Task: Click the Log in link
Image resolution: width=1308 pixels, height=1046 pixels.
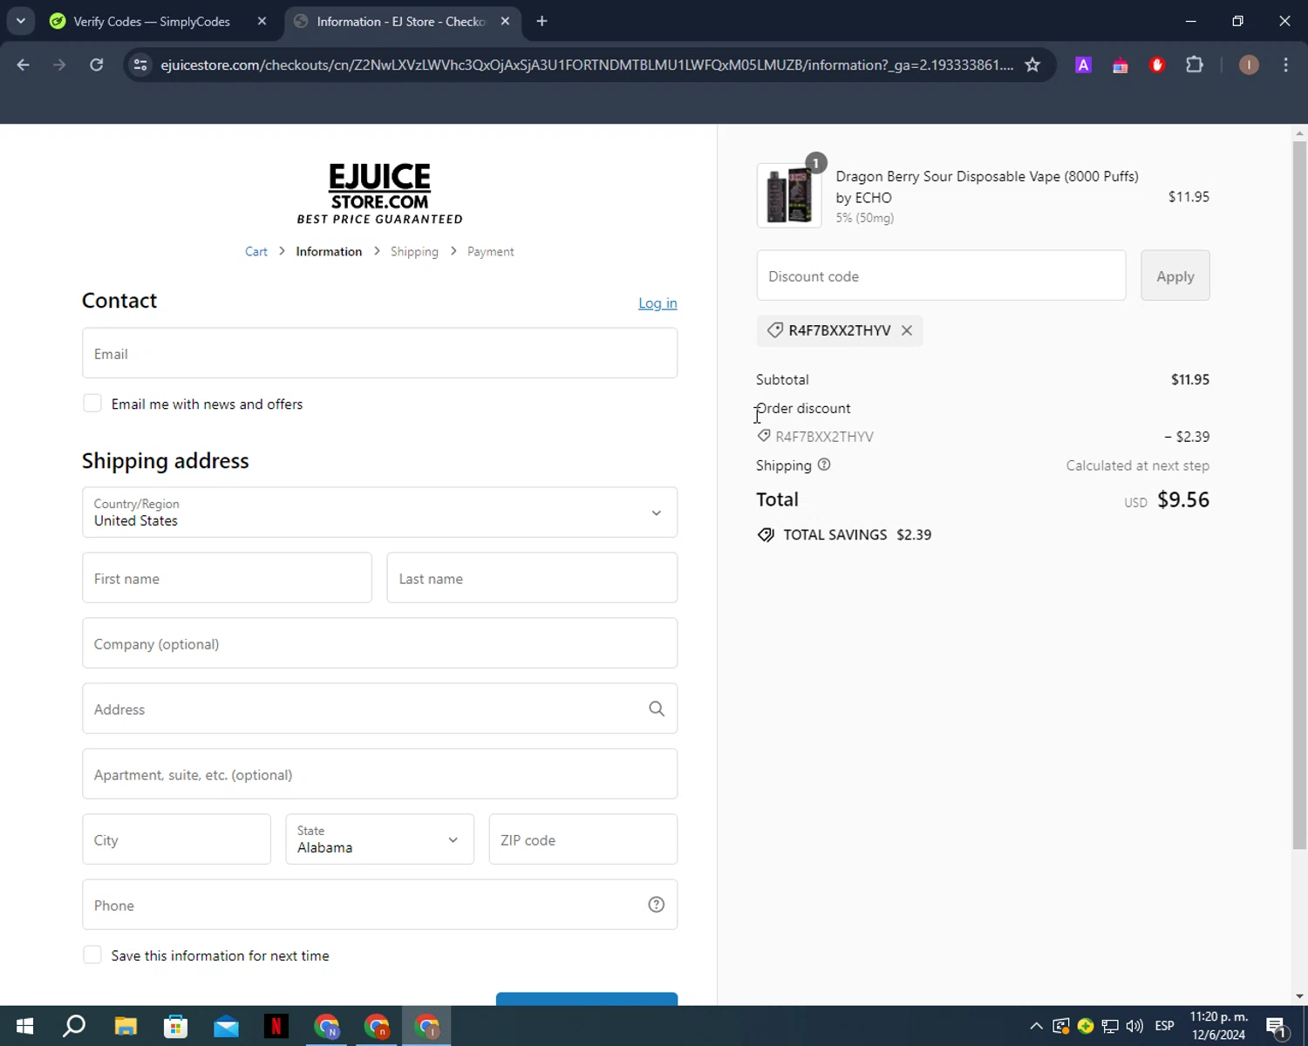Action: pos(657,303)
